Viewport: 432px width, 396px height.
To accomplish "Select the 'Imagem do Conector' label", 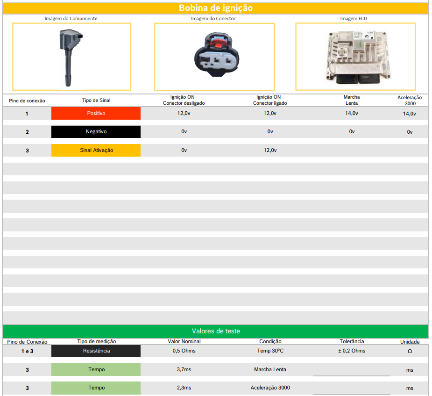I will 213,19.
